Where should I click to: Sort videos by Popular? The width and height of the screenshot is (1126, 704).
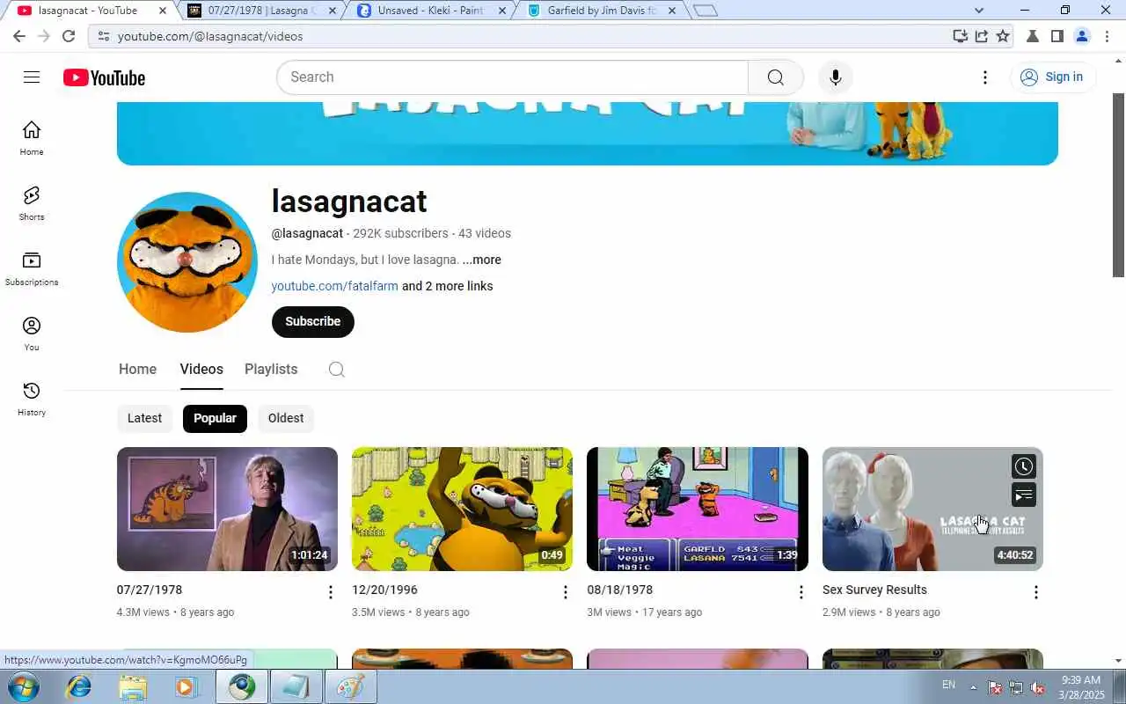point(215,418)
